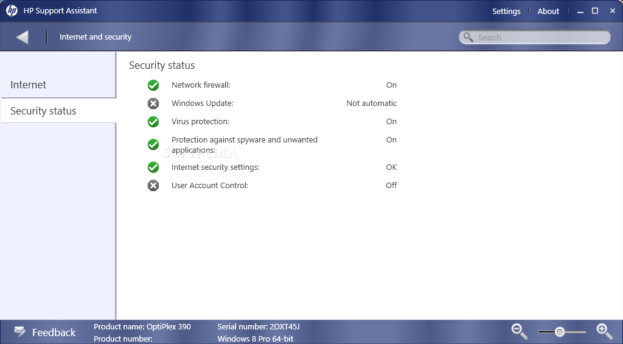The image size is (623, 344).
Task: Click the 'Product number:' text
Action: (123, 339)
